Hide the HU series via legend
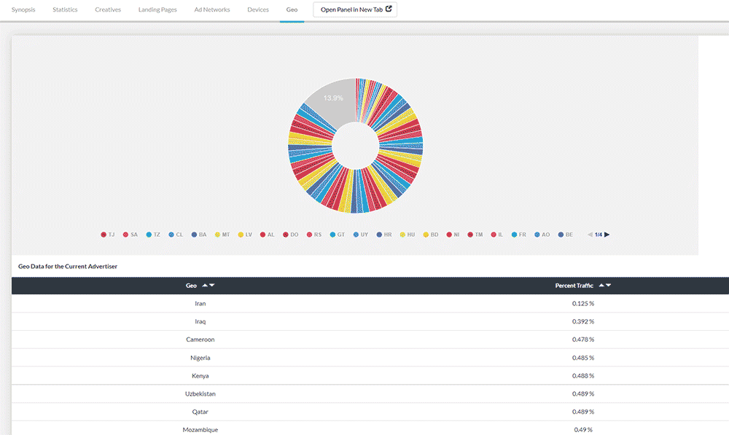 coord(407,235)
